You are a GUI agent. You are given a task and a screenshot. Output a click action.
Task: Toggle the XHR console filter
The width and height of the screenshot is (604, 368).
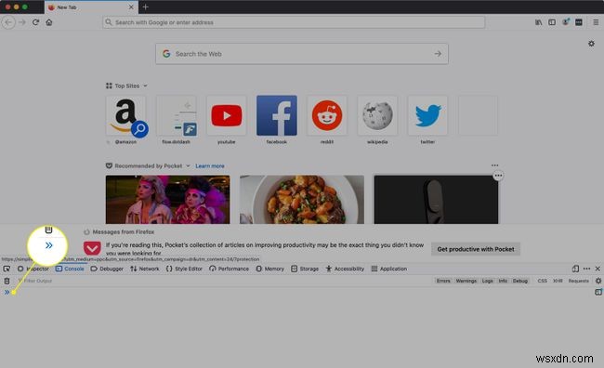point(558,281)
